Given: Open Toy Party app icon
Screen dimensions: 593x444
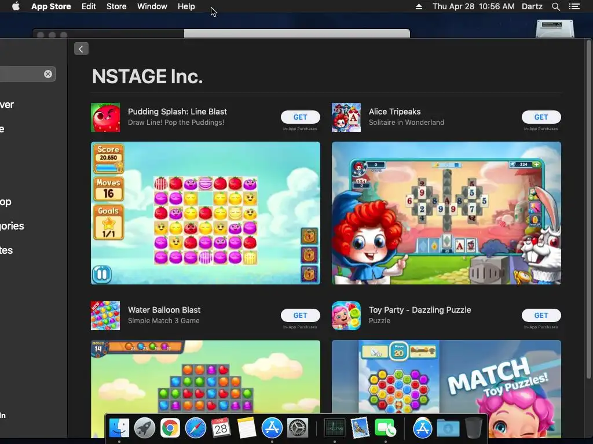Looking at the screenshot, I should point(346,316).
